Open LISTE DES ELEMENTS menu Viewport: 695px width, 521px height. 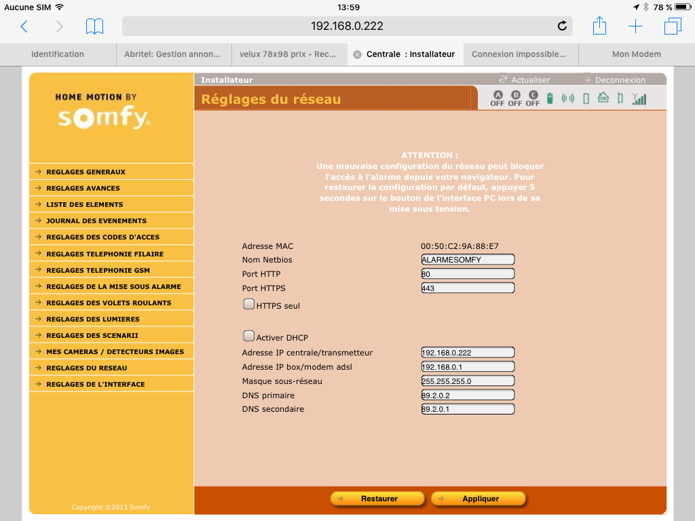111,205
